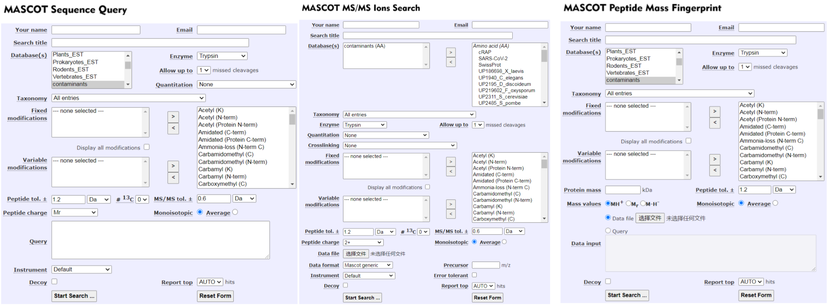
Task: Open Data format dropdown showing Mascot generic
Action: pyautogui.click(x=368, y=265)
